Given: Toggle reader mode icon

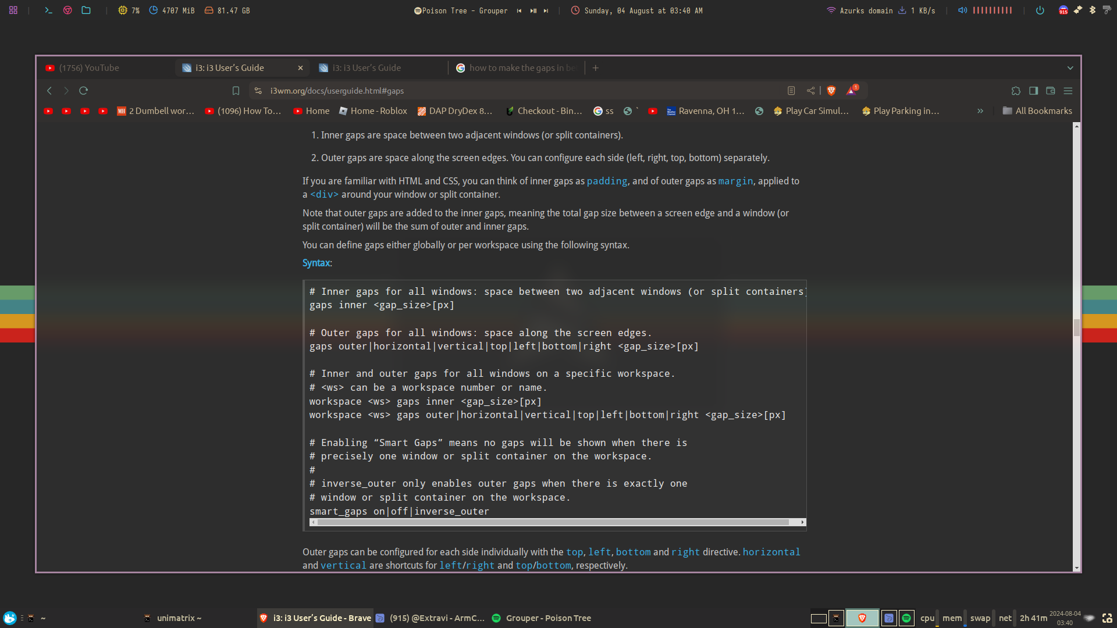Looking at the screenshot, I should [791, 91].
